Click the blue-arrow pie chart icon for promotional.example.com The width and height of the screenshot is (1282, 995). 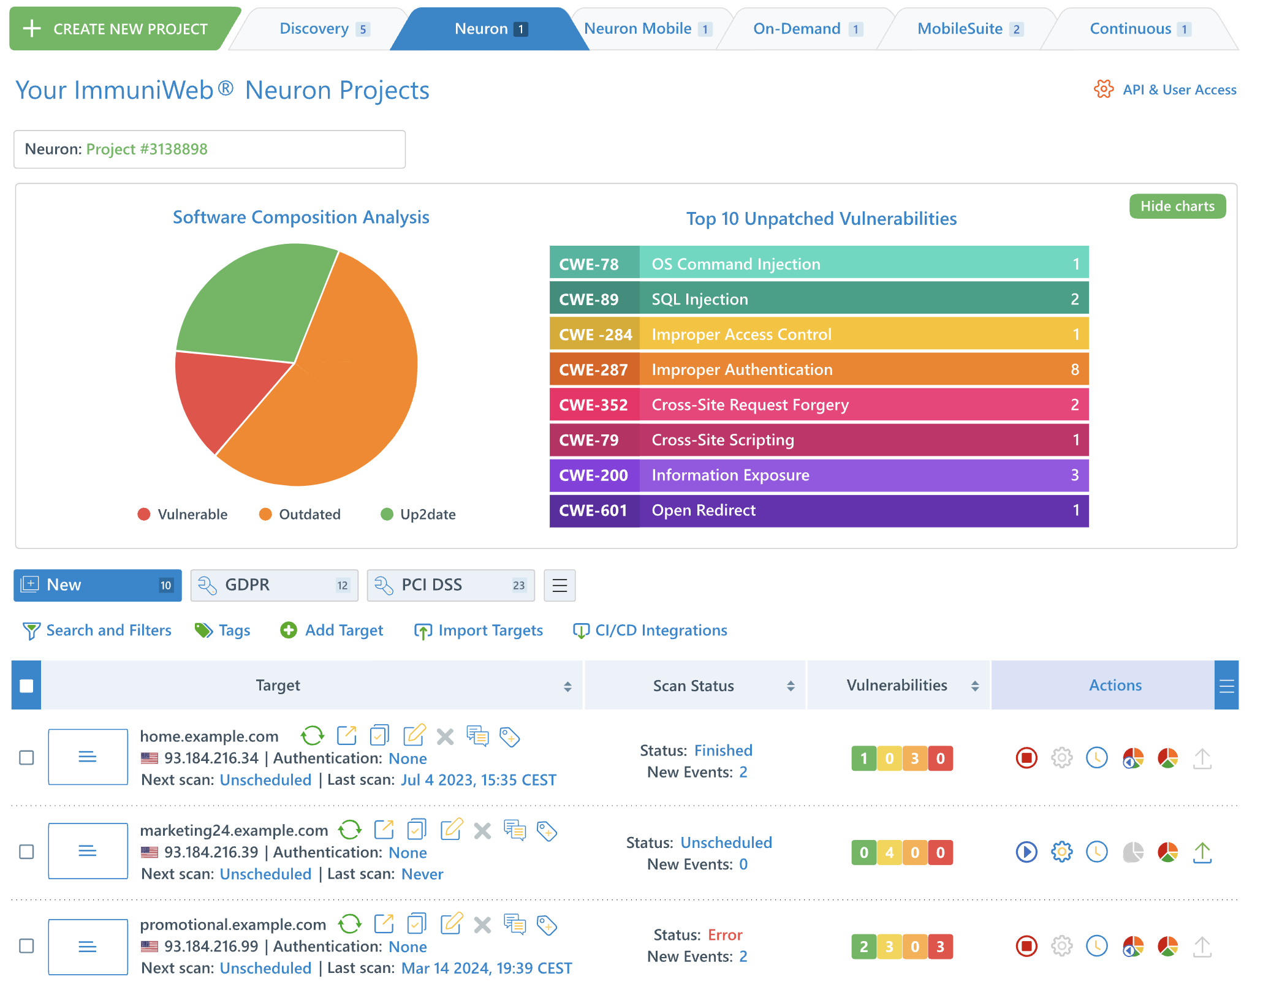[x=1133, y=947]
